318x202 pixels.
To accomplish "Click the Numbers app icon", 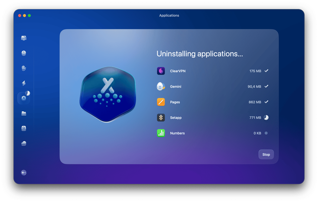I will (161, 133).
